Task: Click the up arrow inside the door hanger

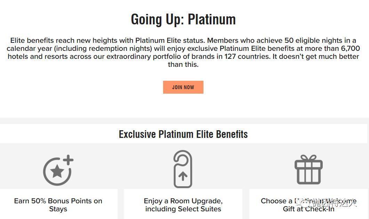Action: [183, 176]
